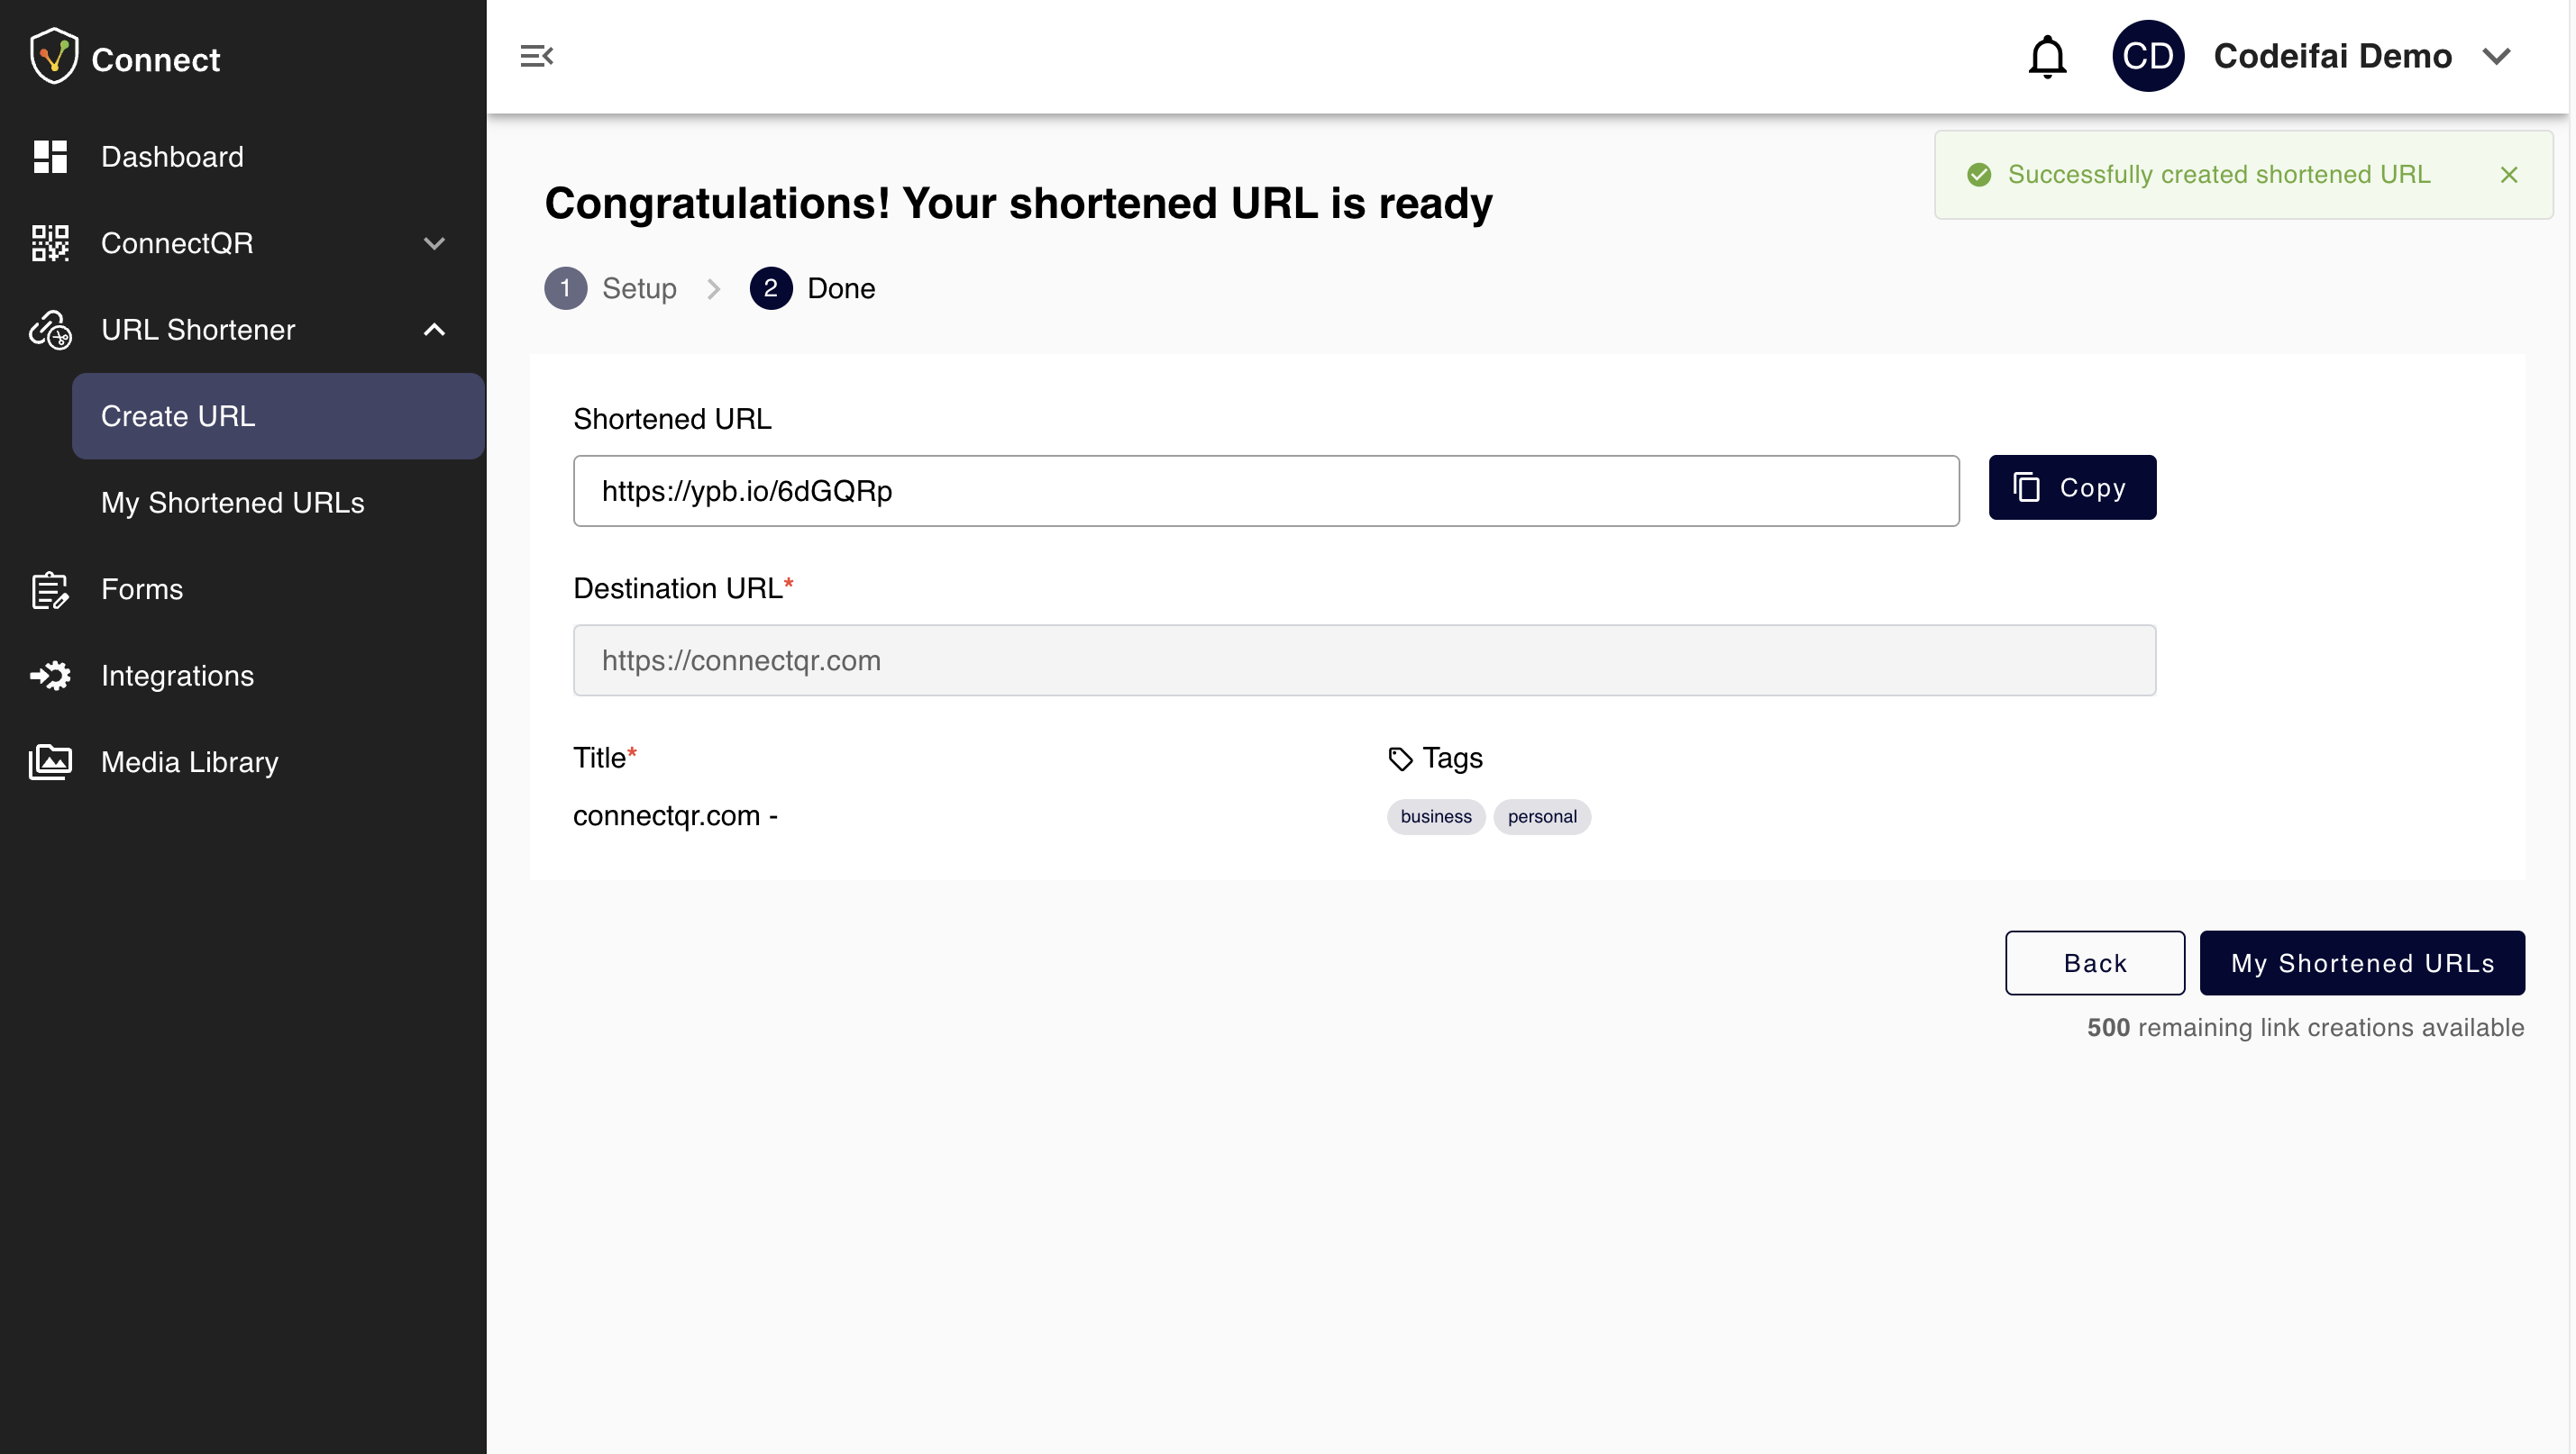Open the Codeifai Demo account dropdown
Screen dimensions: 2576x1454
(x=2496, y=56)
